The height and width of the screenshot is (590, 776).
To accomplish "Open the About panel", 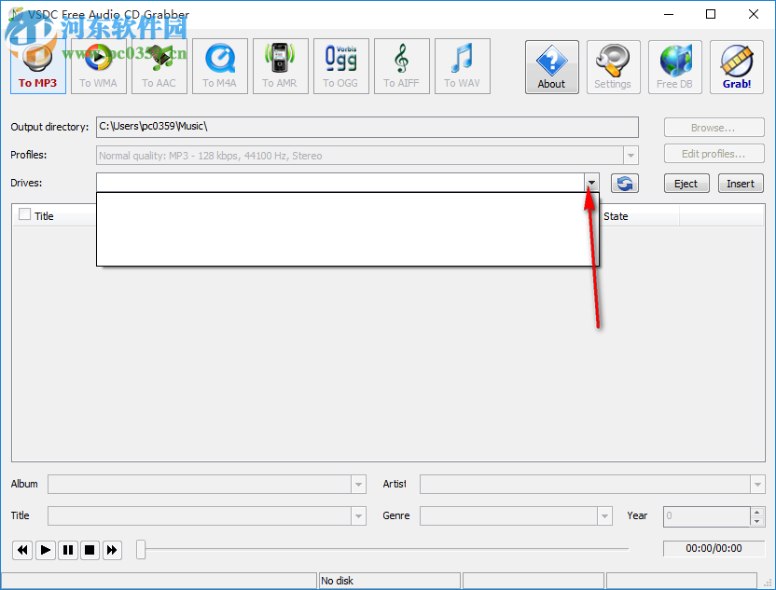I will [551, 65].
